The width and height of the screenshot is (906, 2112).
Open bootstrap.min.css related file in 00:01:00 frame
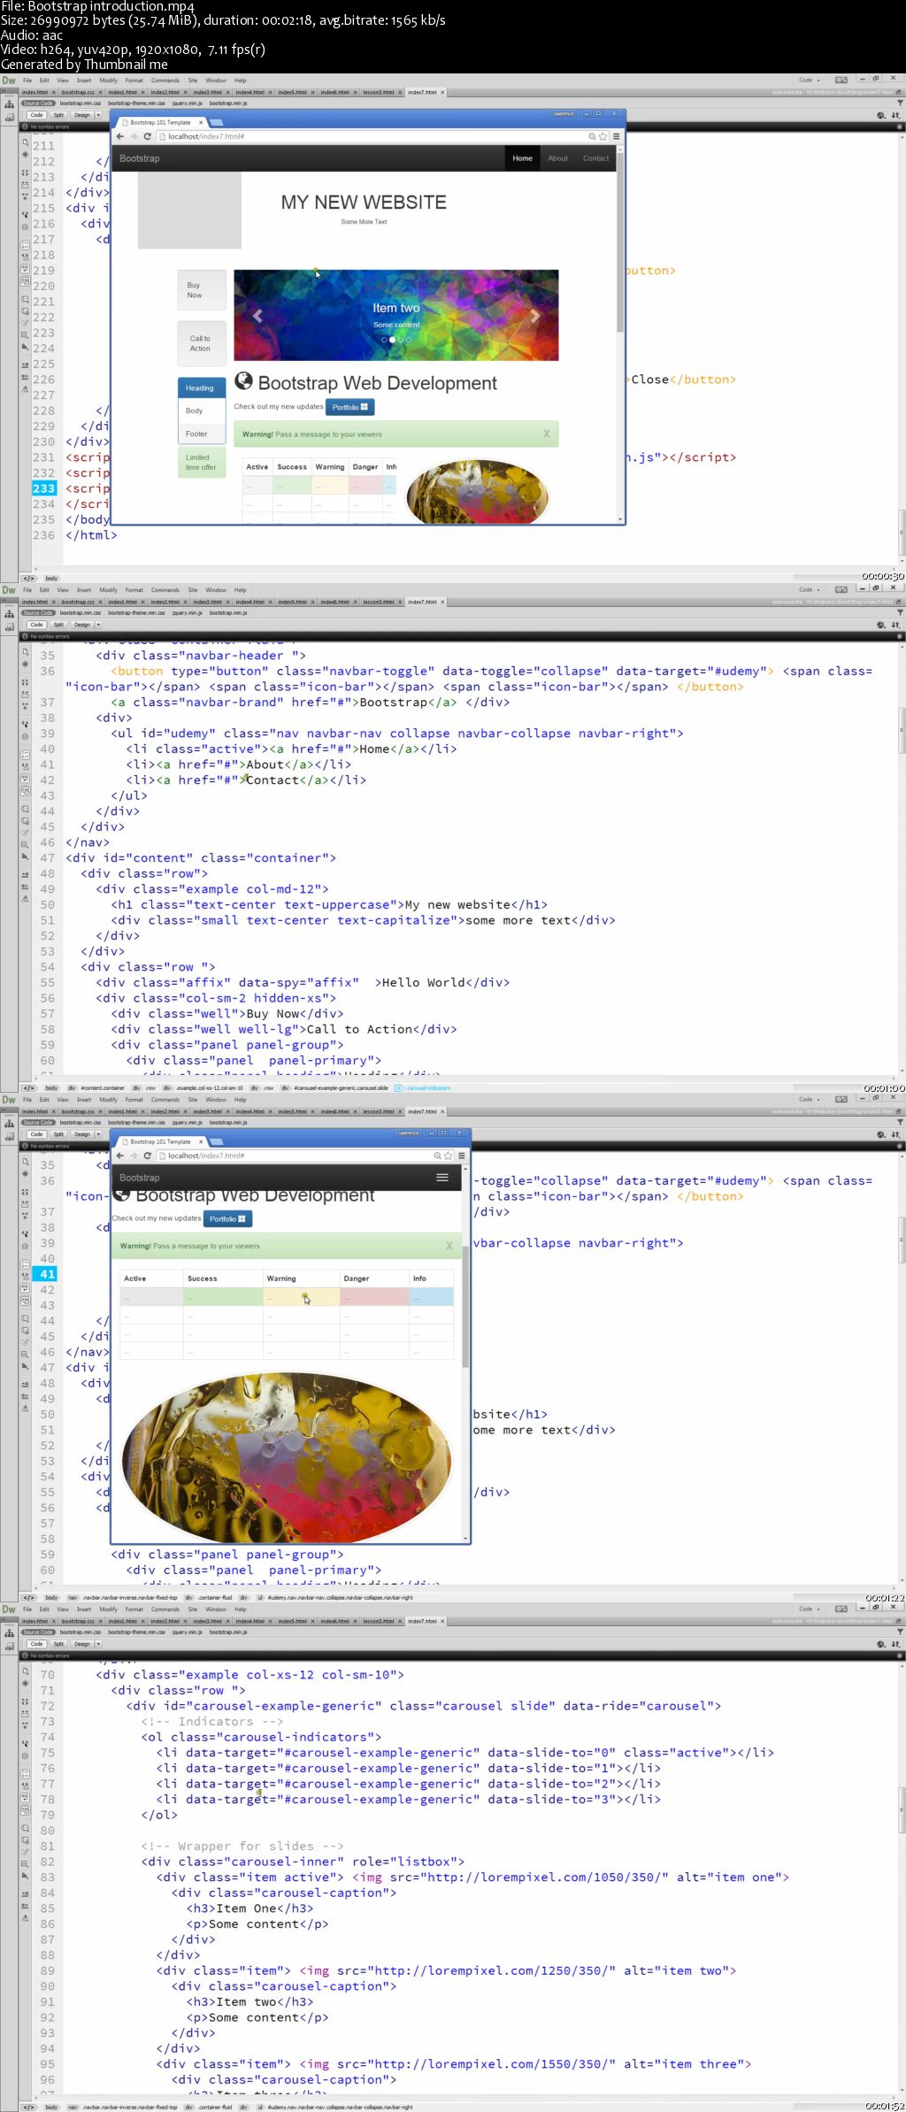pyautogui.click(x=81, y=613)
